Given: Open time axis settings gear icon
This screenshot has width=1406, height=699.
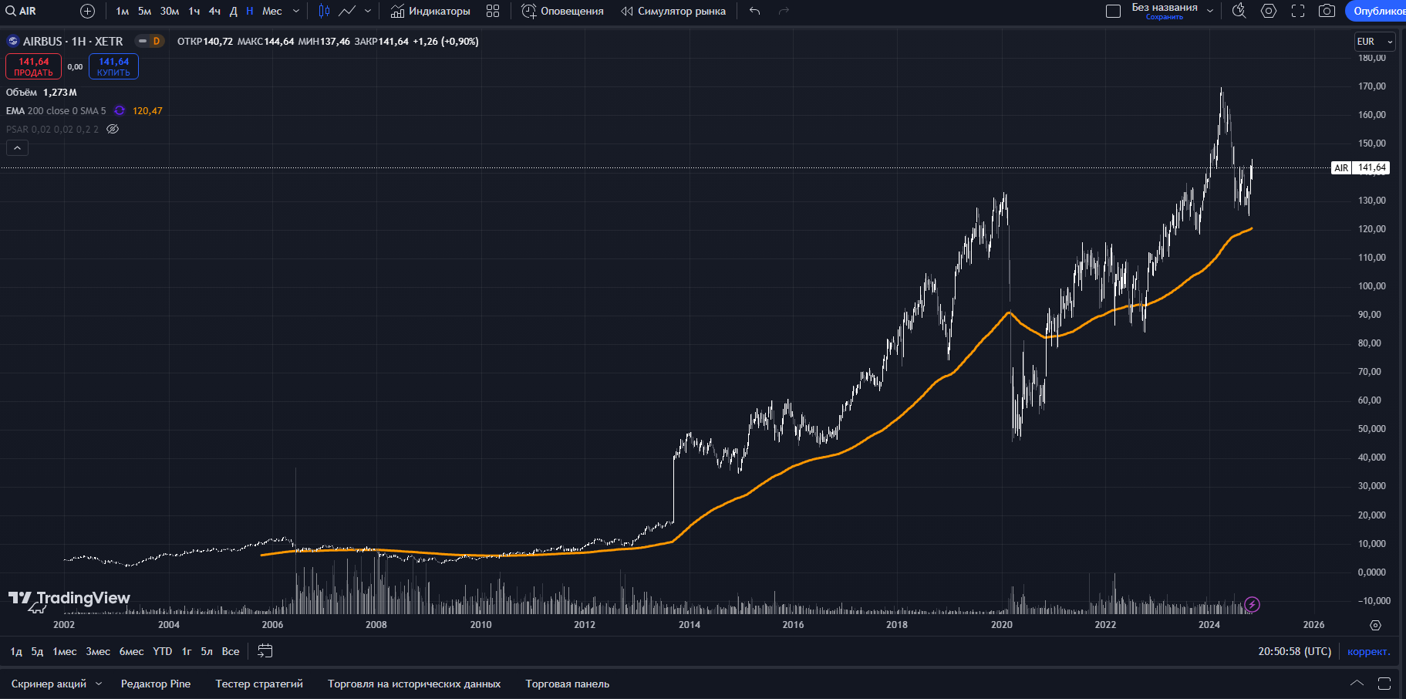Looking at the screenshot, I should click(x=1375, y=625).
